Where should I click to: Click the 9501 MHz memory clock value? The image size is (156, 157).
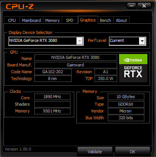[x=52, y=111]
